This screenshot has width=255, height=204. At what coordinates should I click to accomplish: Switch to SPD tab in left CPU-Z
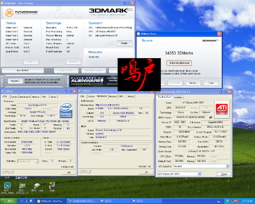pyautogui.click(x=44, y=97)
